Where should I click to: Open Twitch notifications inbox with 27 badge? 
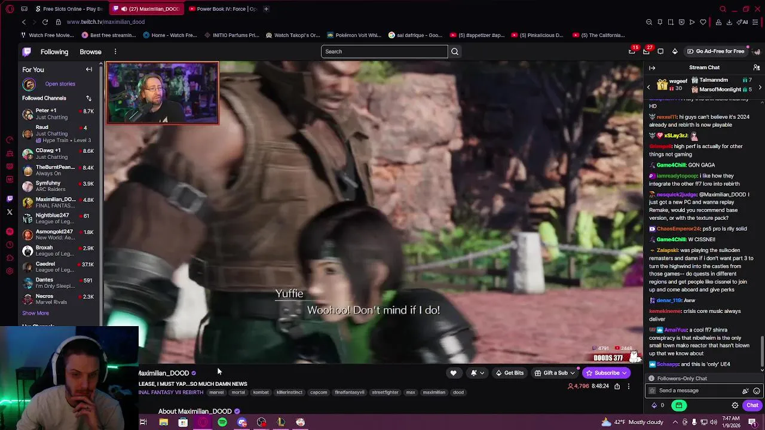click(646, 51)
